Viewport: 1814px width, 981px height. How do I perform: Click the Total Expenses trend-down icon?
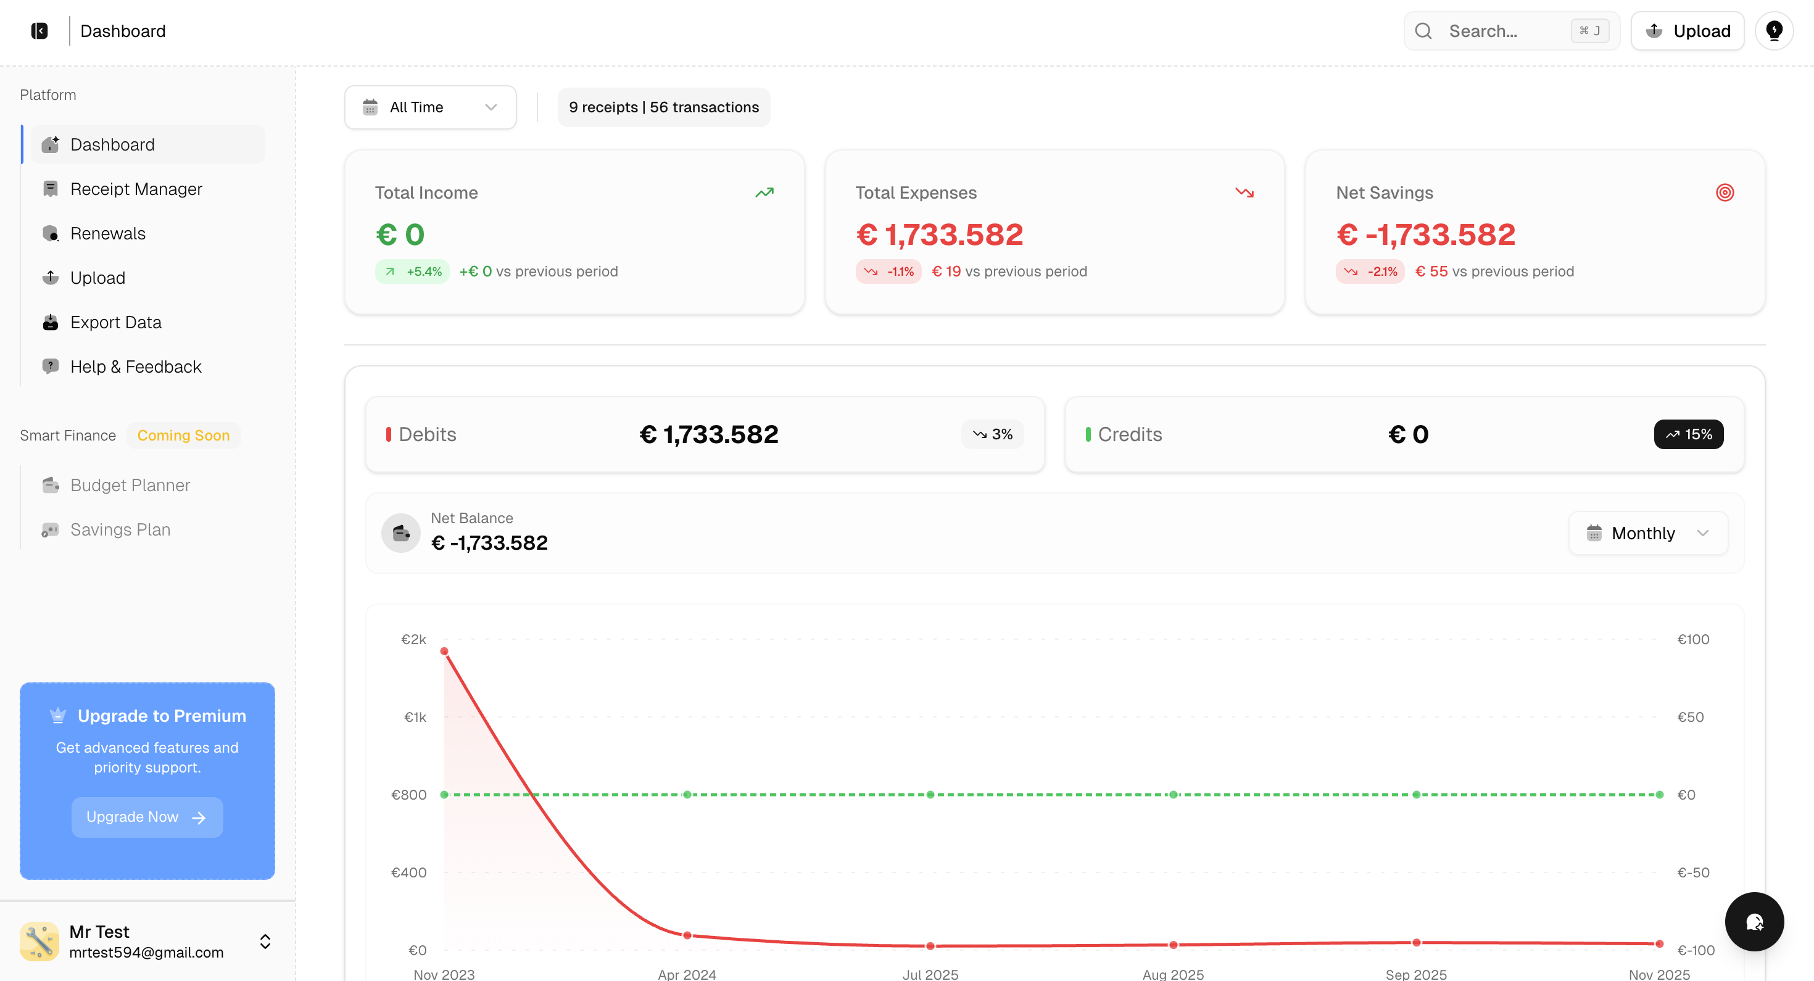pyautogui.click(x=1245, y=192)
